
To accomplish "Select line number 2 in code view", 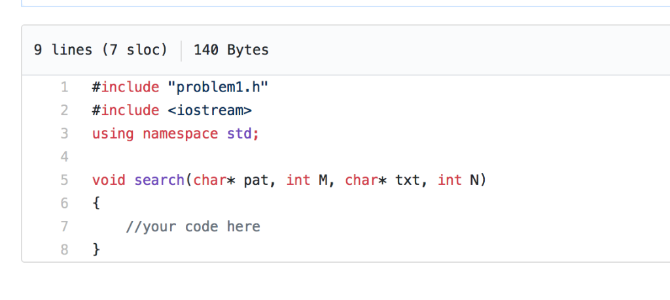I will click(x=65, y=110).
